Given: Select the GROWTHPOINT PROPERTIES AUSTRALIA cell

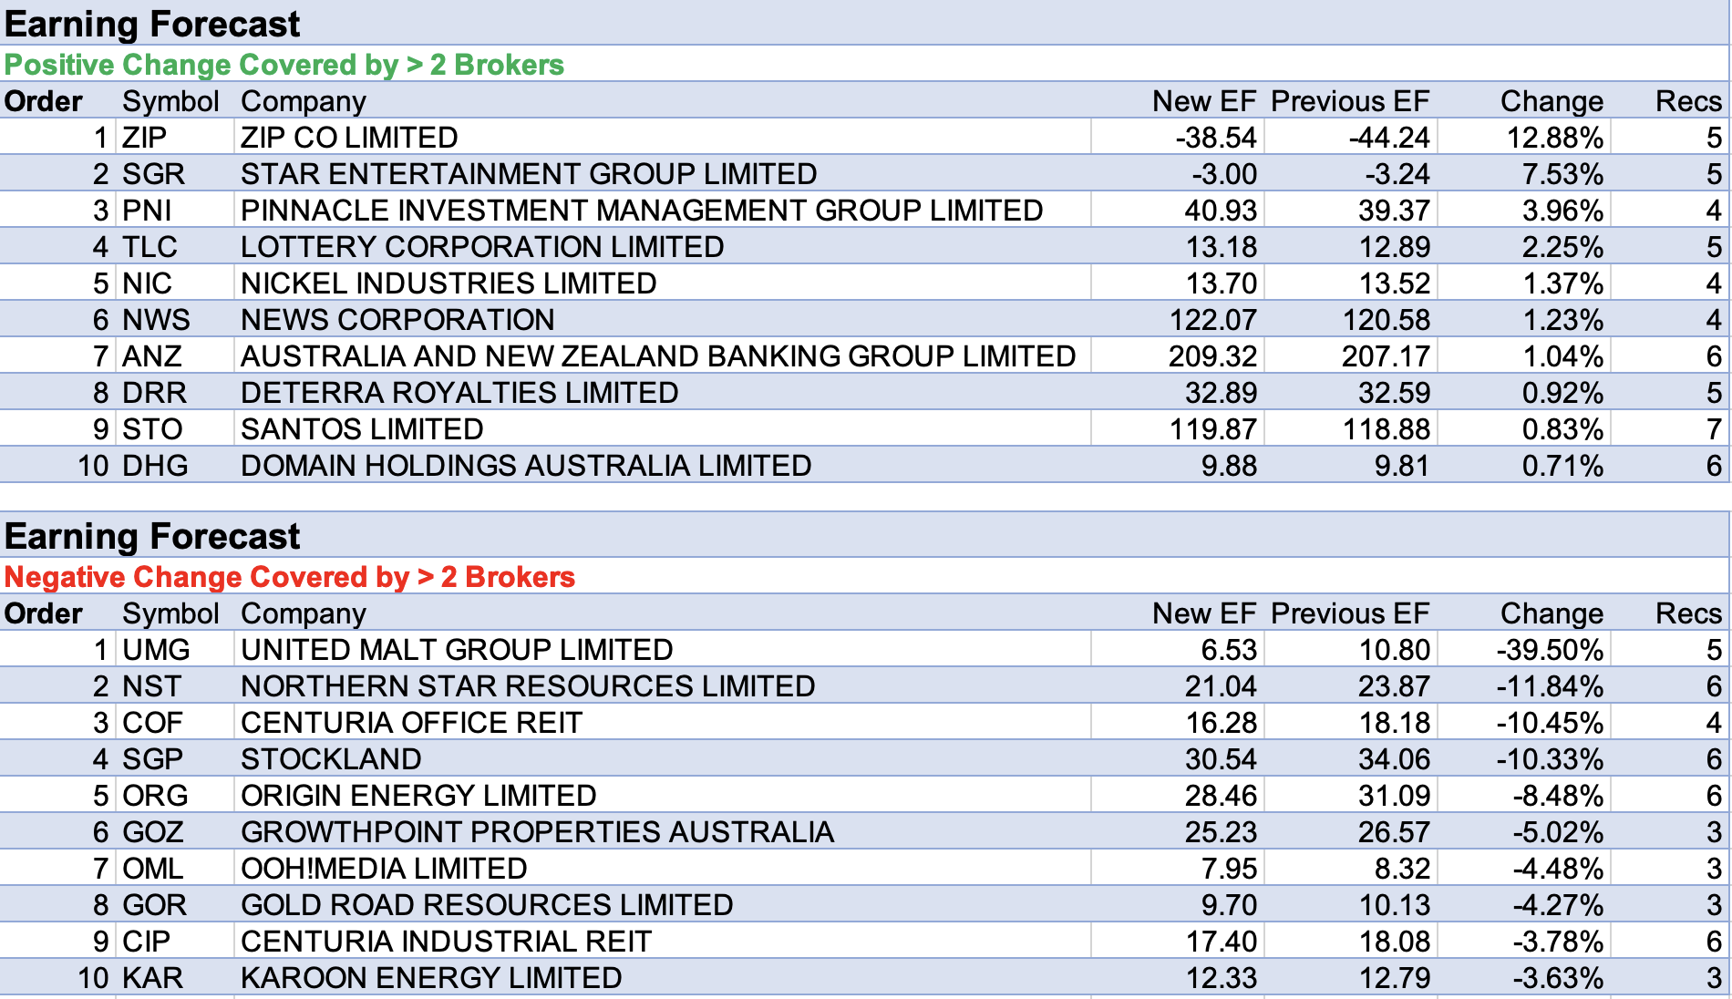Looking at the screenshot, I should [537, 832].
